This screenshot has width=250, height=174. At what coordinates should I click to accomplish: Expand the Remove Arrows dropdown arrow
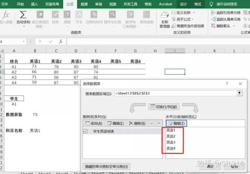pyautogui.click(x=234, y=26)
